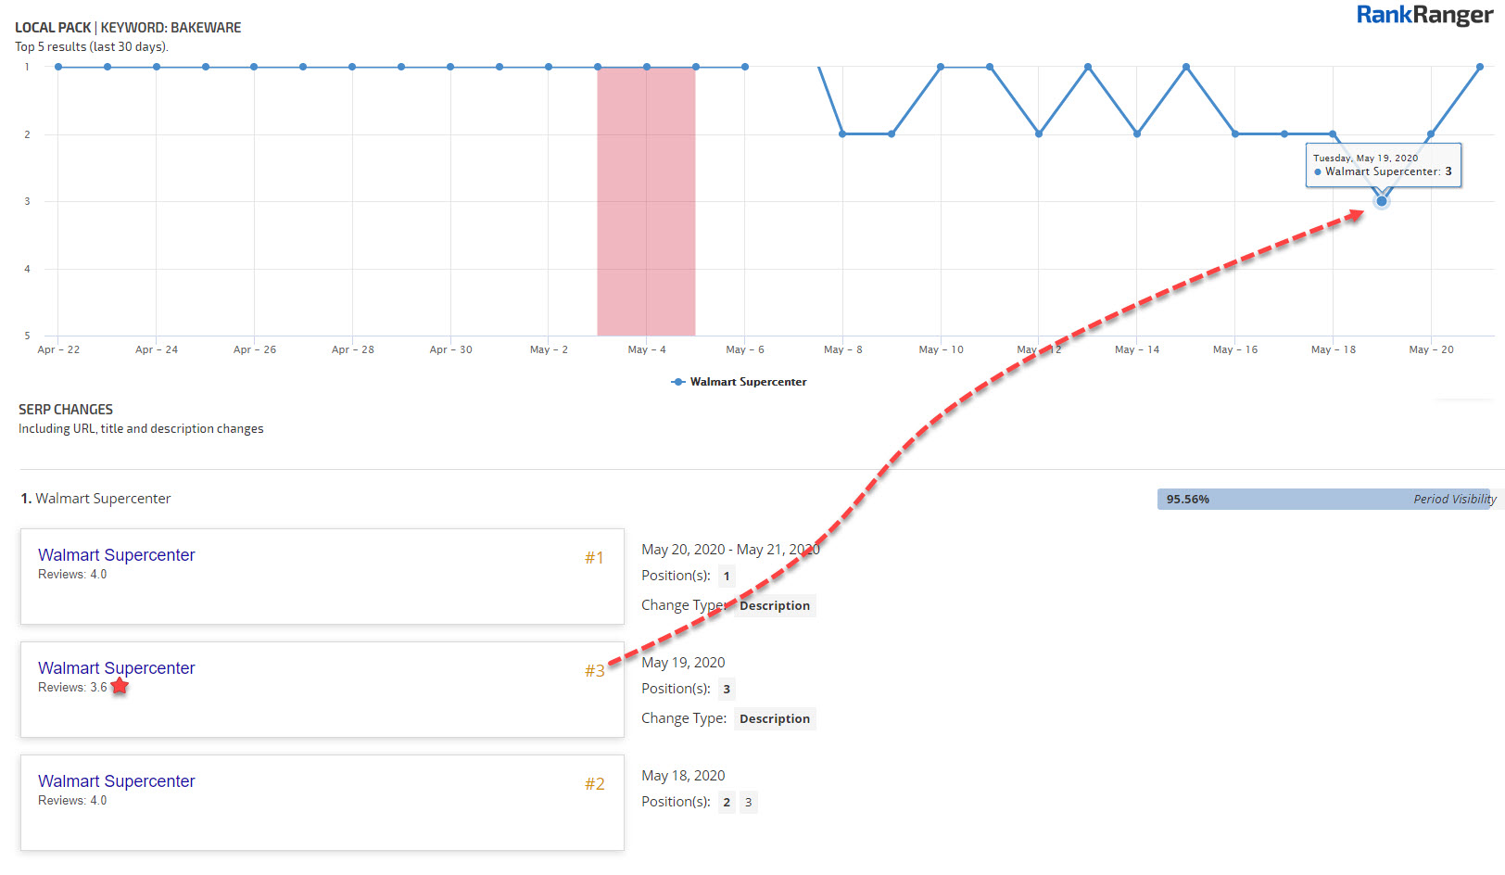Screen dimensions: 1505x875
Task: Click position badge 1 for May 20 - May 21
Action: [727, 576]
